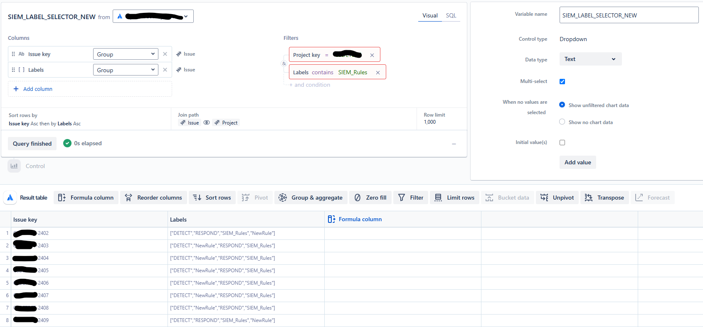Add an Unpivot step
Image resolution: width=703 pixels, height=327 pixels.
(x=557, y=198)
